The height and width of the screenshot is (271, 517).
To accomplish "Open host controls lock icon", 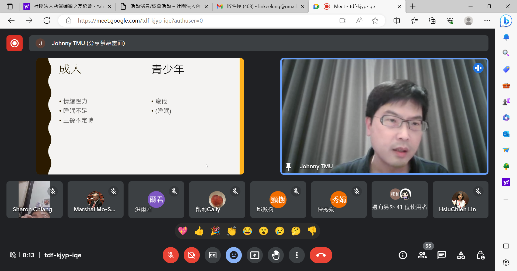I will 481,255.
